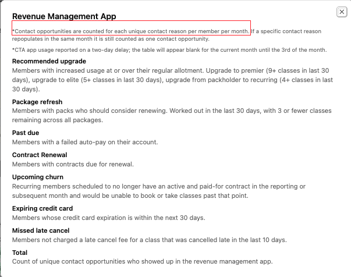Click the 'Package refresh' heading
The height and width of the screenshot is (277, 351).
click(x=37, y=102)
